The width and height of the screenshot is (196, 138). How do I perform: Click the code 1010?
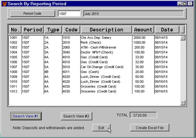pos(66,37)
